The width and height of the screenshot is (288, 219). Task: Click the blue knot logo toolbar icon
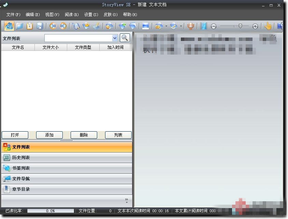pyautogui.click(x=9, y=26)
